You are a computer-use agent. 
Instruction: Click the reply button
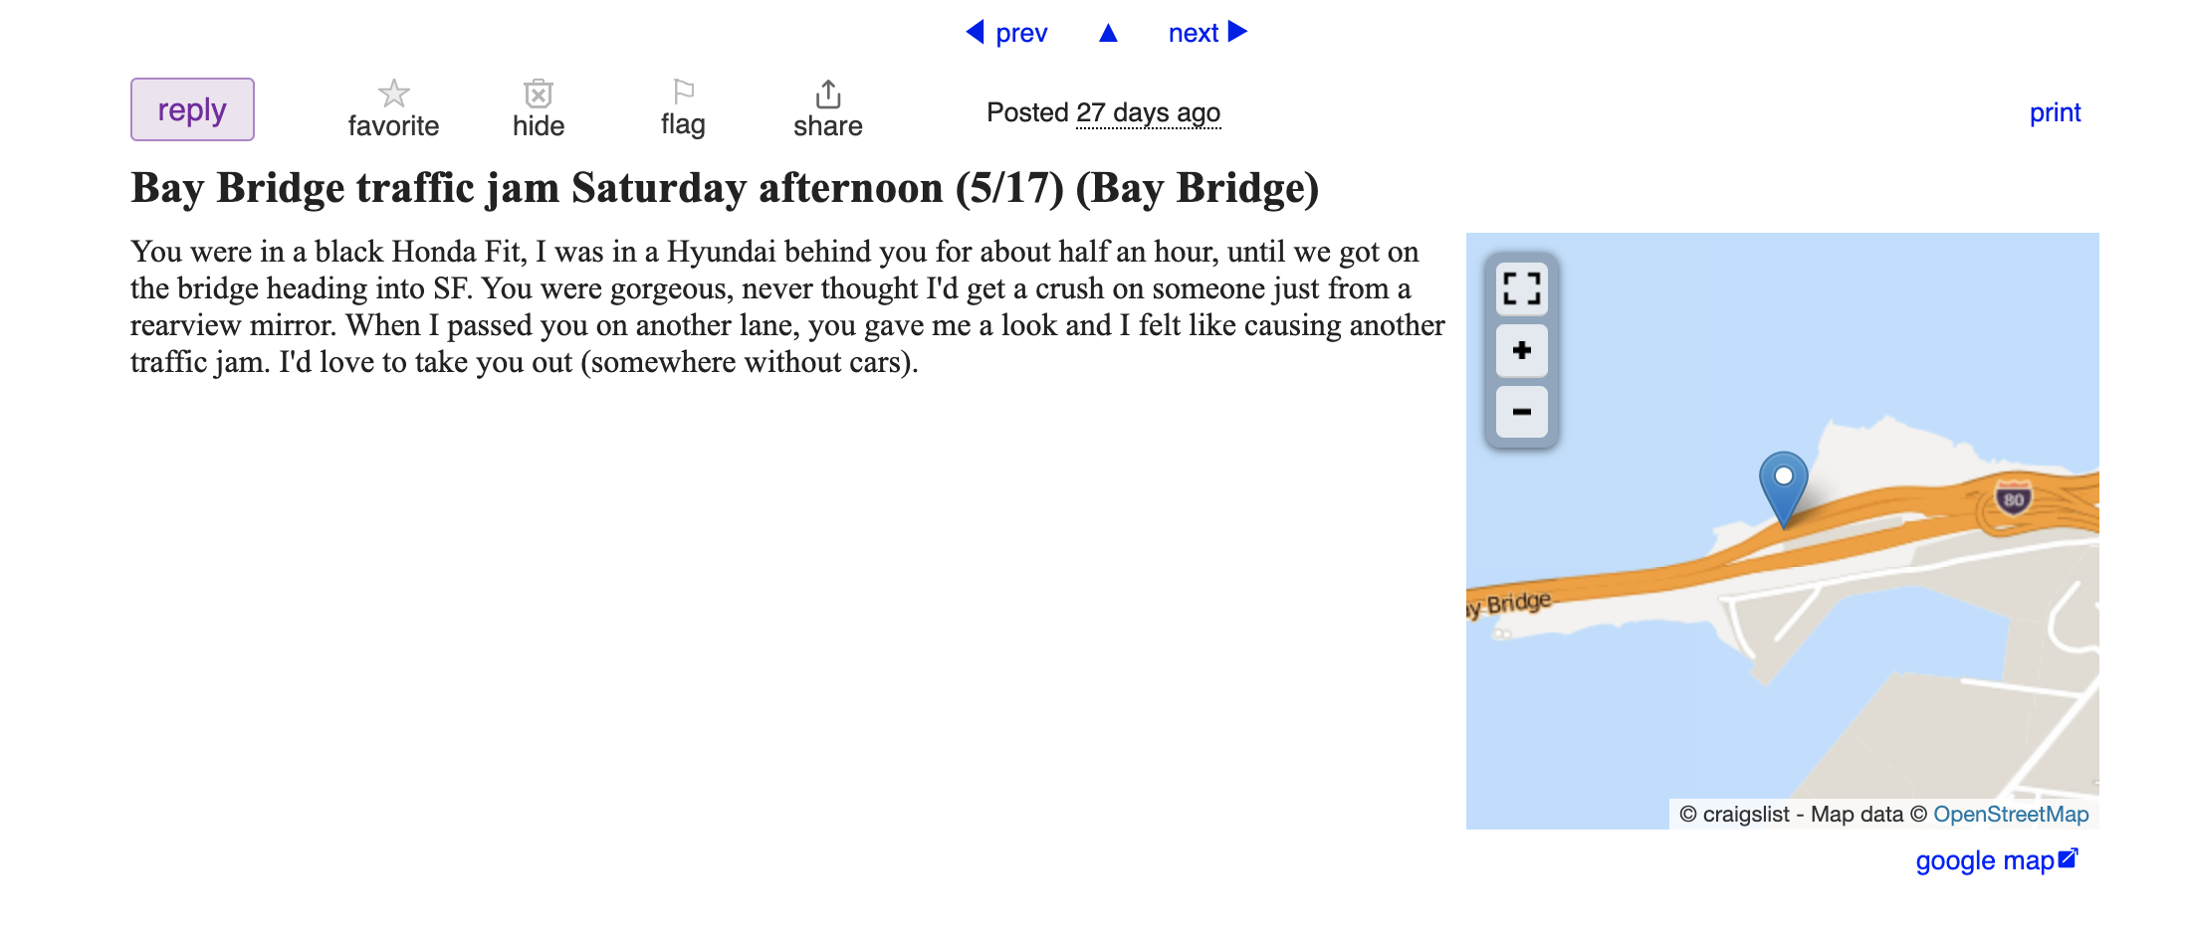coord(192,109)
